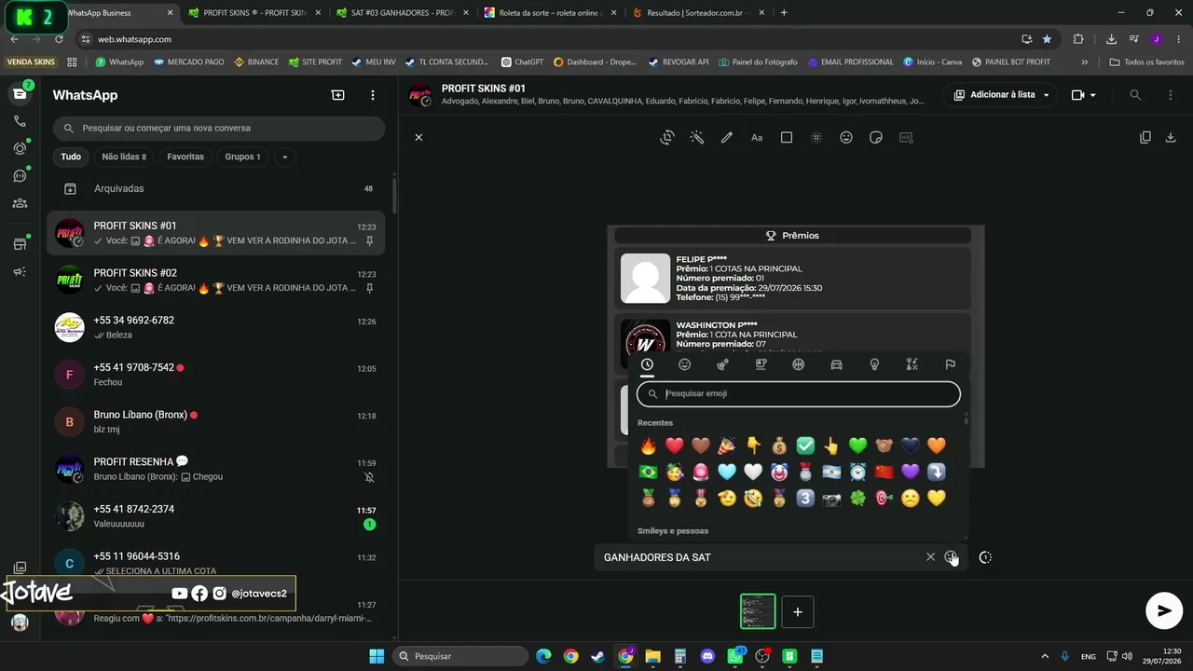1193x671 pixels.
Task: Expand the Adicionar à lista dropdown
Action: click(1002, 95)
